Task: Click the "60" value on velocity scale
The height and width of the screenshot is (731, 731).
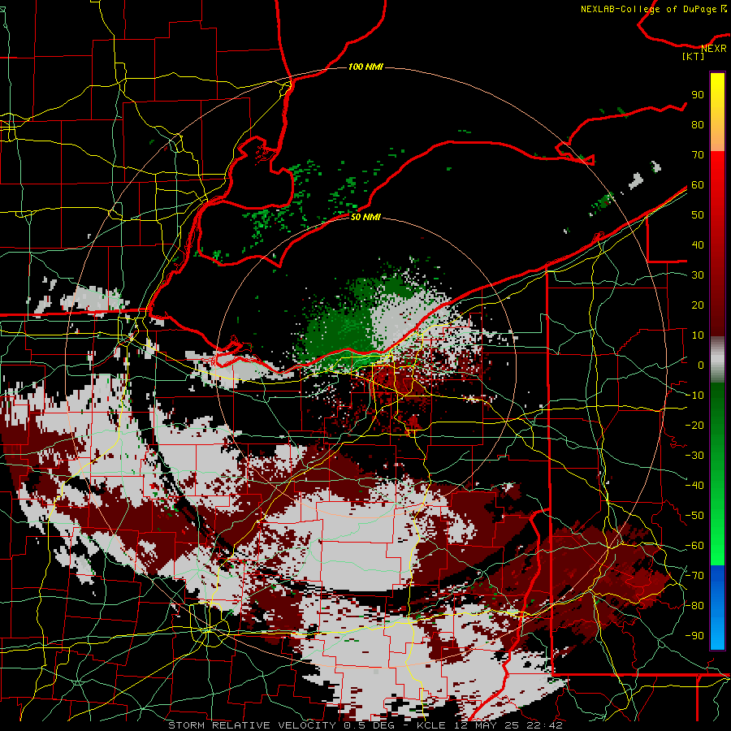Action: [698, 184]
